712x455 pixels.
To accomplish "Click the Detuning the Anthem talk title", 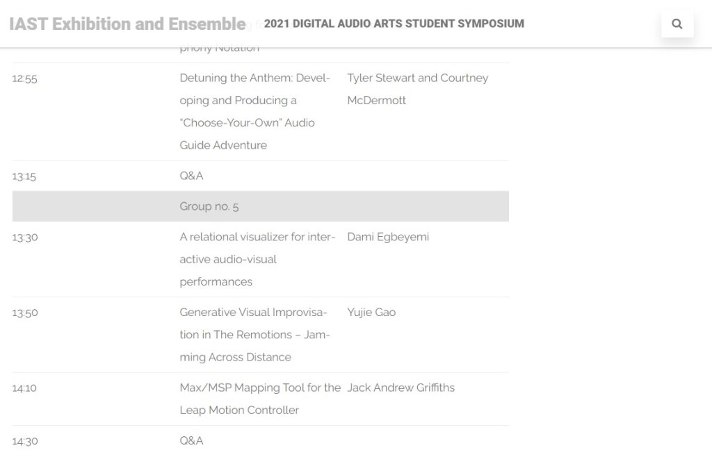I will (254, 111).
